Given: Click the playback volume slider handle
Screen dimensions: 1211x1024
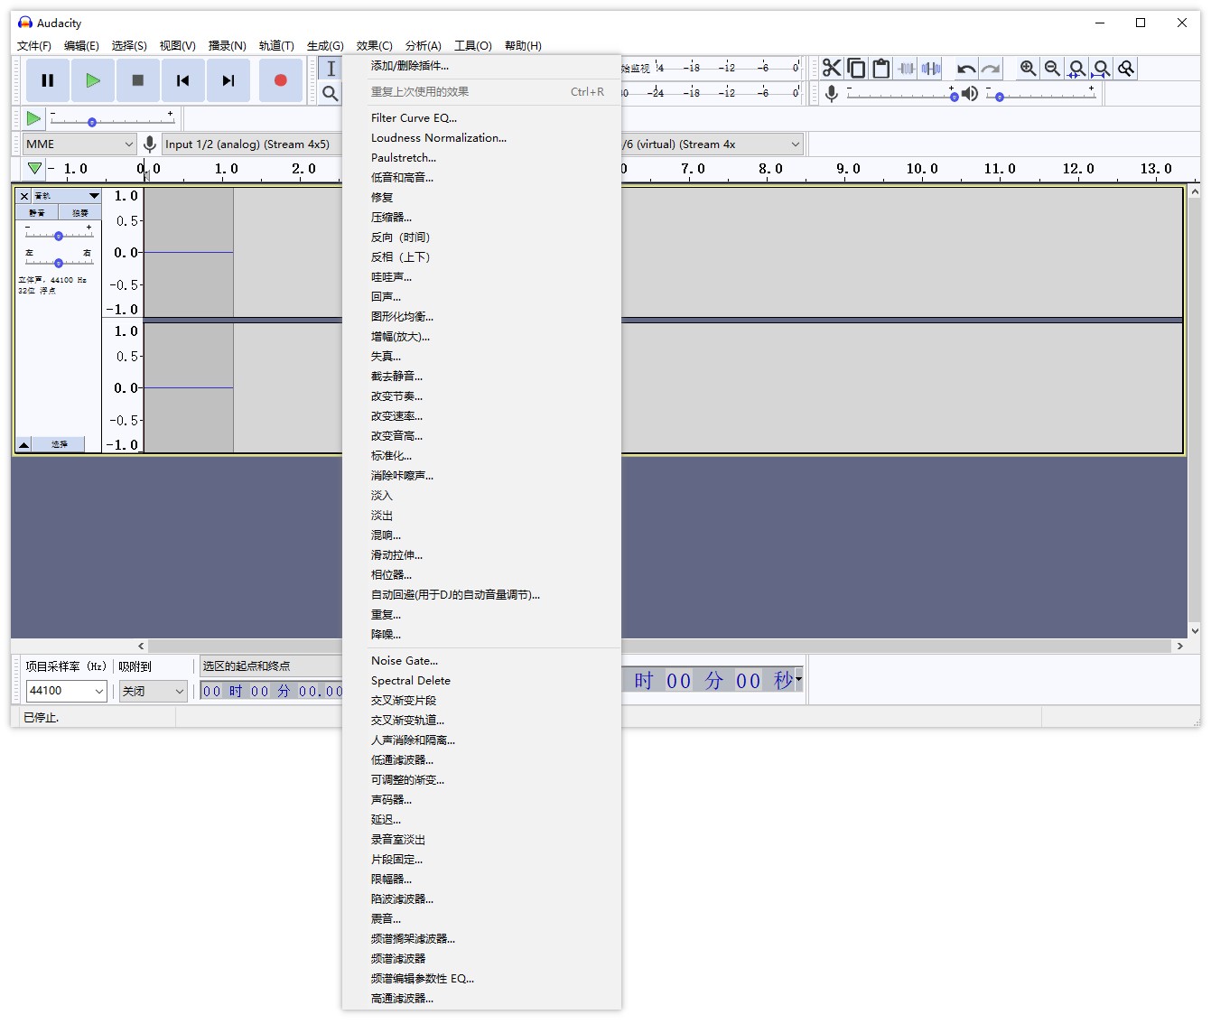Looking at the screenshot, I should tap(1000, 97).
